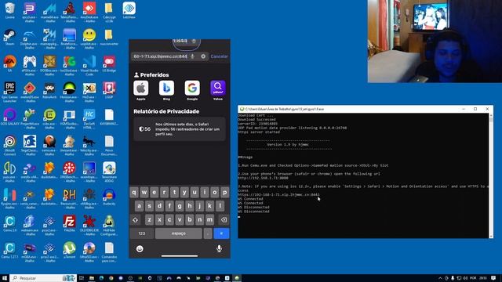Launch the Visual Studio Code shortcut
This screenshot has width=502, height=282.
(89, 65)
